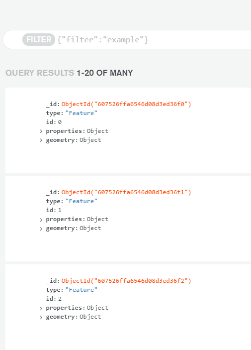
Task: Select ObjectId value ending in 36f0
Action: click(126, 104)
